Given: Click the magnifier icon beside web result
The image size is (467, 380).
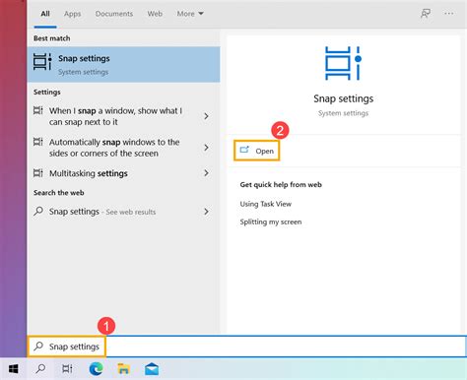Looking at the screenshot, I should pos(38,211).
